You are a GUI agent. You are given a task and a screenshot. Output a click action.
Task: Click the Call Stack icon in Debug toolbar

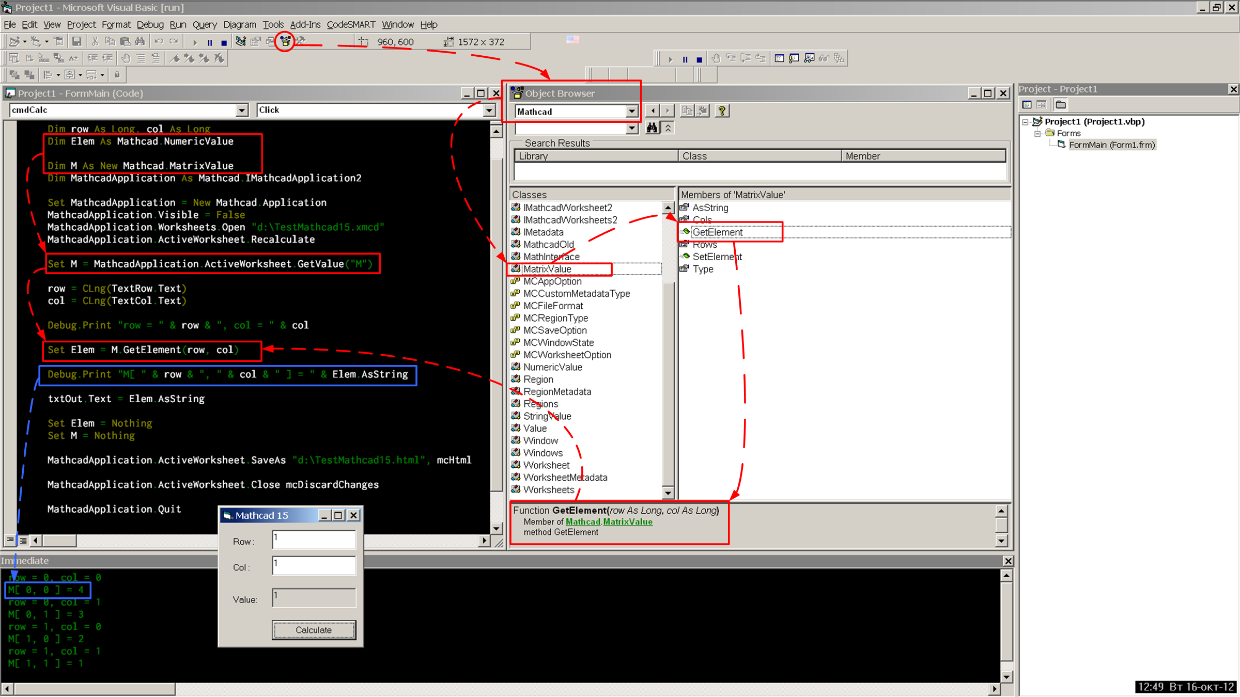(x=839, y=58)
